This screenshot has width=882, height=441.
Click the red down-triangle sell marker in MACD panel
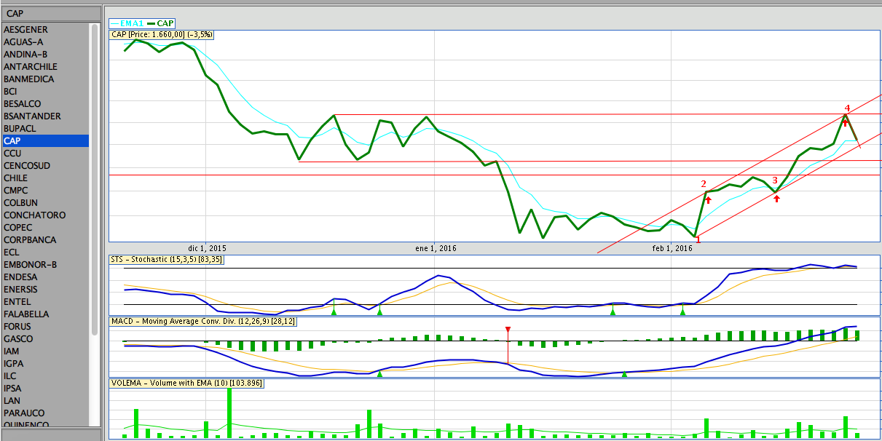click(508, 330)
